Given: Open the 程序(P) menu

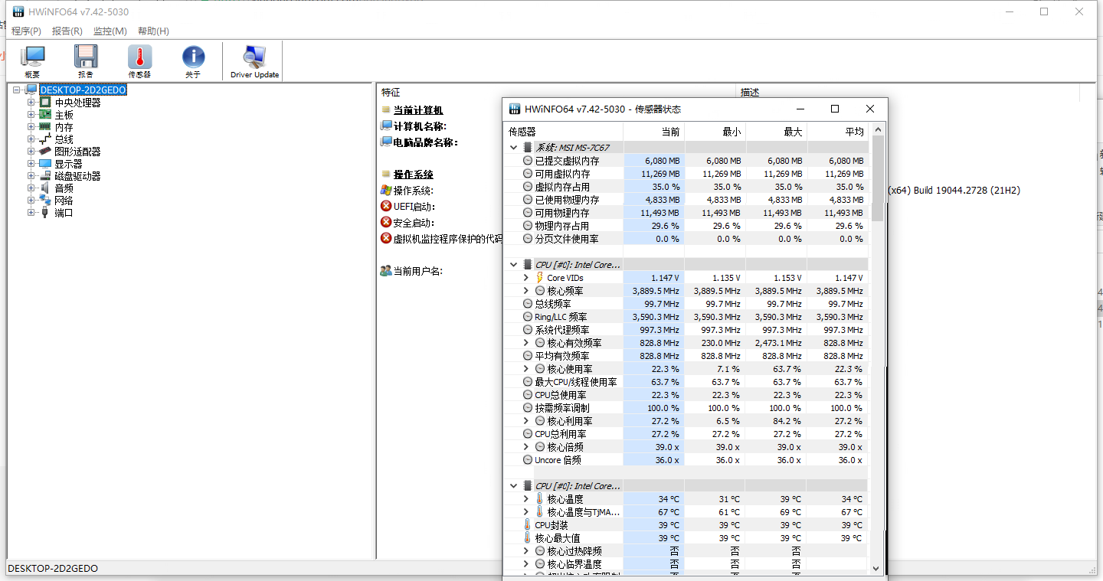Looking at the screenshot, I should (26, 31).
